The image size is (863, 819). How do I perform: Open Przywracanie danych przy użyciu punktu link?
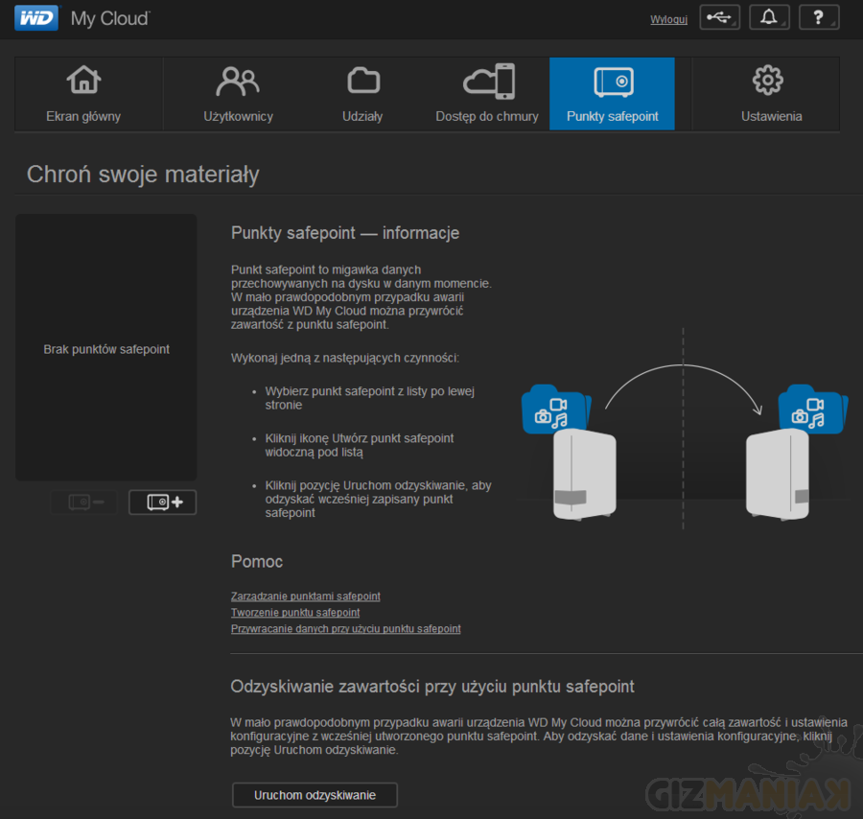point(345,629)
